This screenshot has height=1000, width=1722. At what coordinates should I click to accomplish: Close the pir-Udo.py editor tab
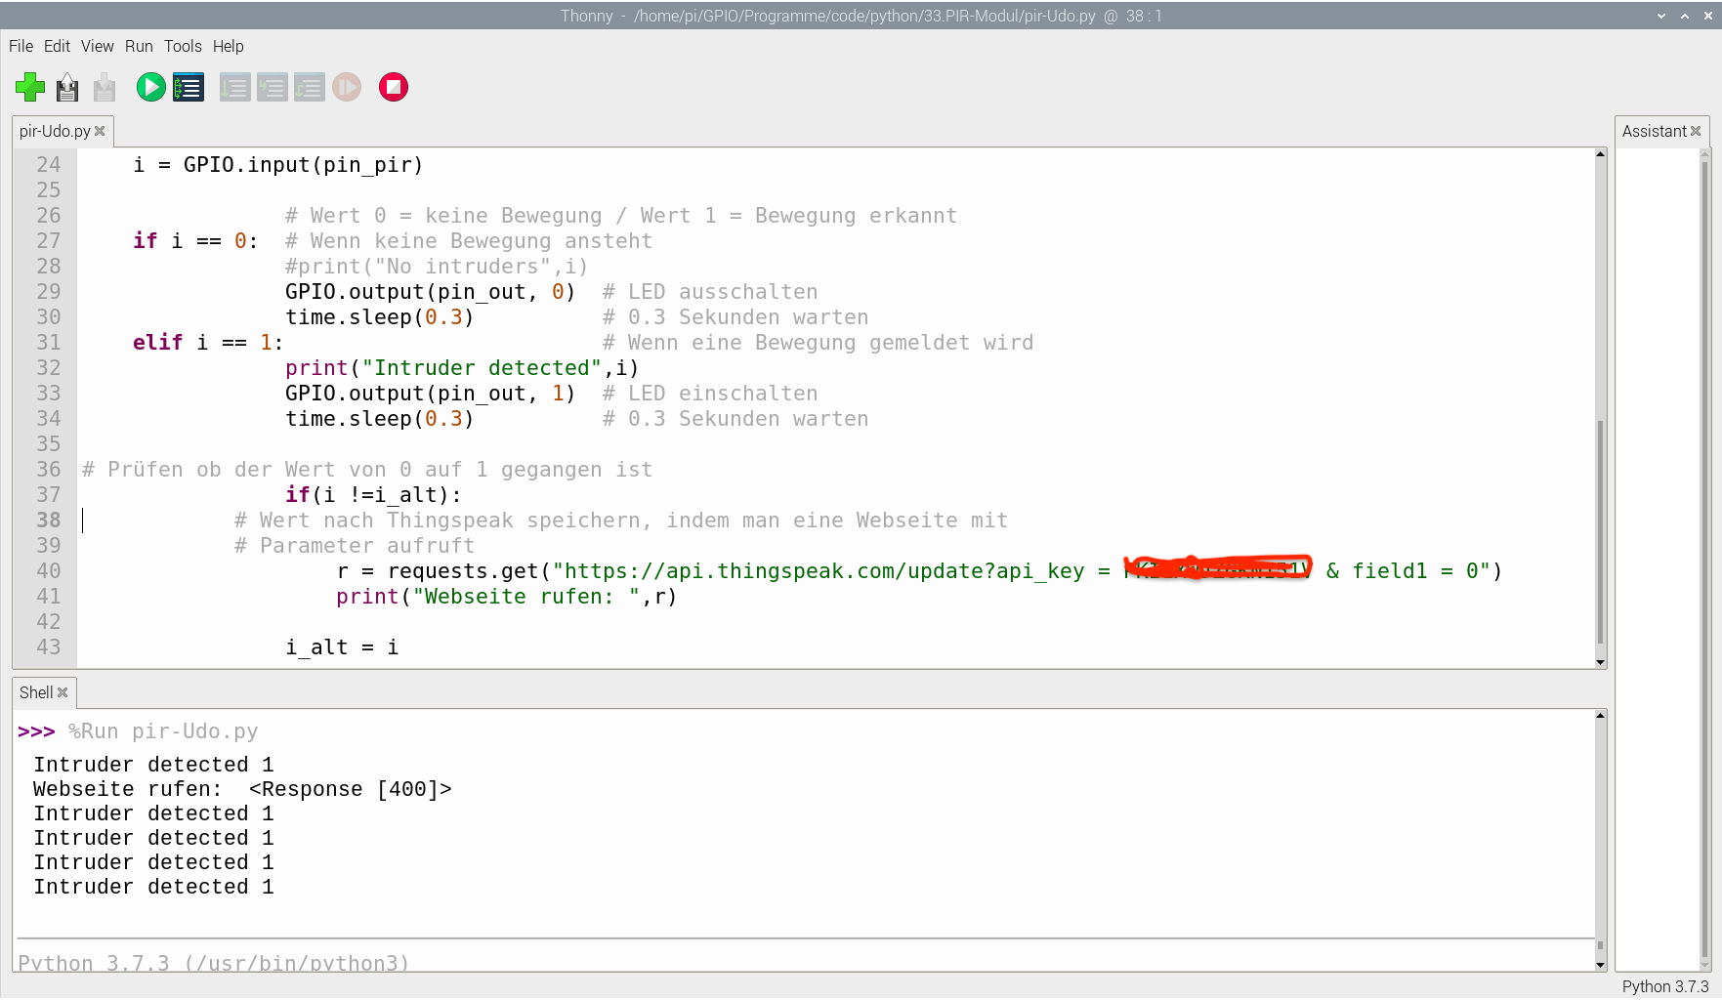click(x=100, y=131)
